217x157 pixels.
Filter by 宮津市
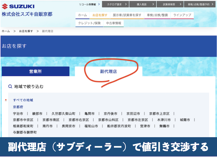pos(145,126)
